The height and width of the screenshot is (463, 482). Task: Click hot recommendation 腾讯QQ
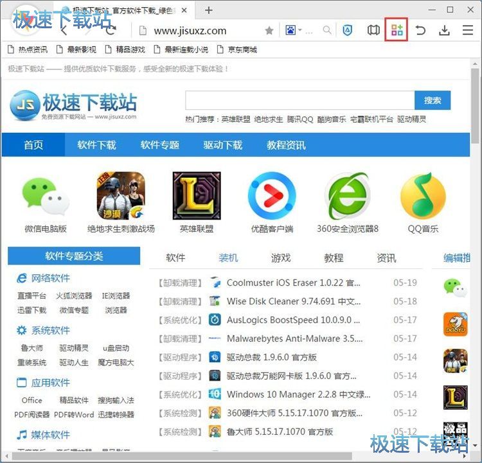pos(300,119)
